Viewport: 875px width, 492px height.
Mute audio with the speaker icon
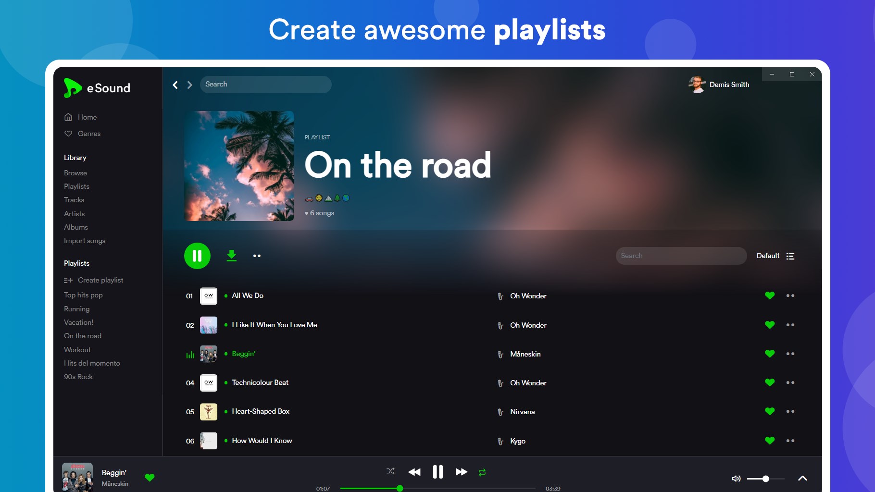736,479
